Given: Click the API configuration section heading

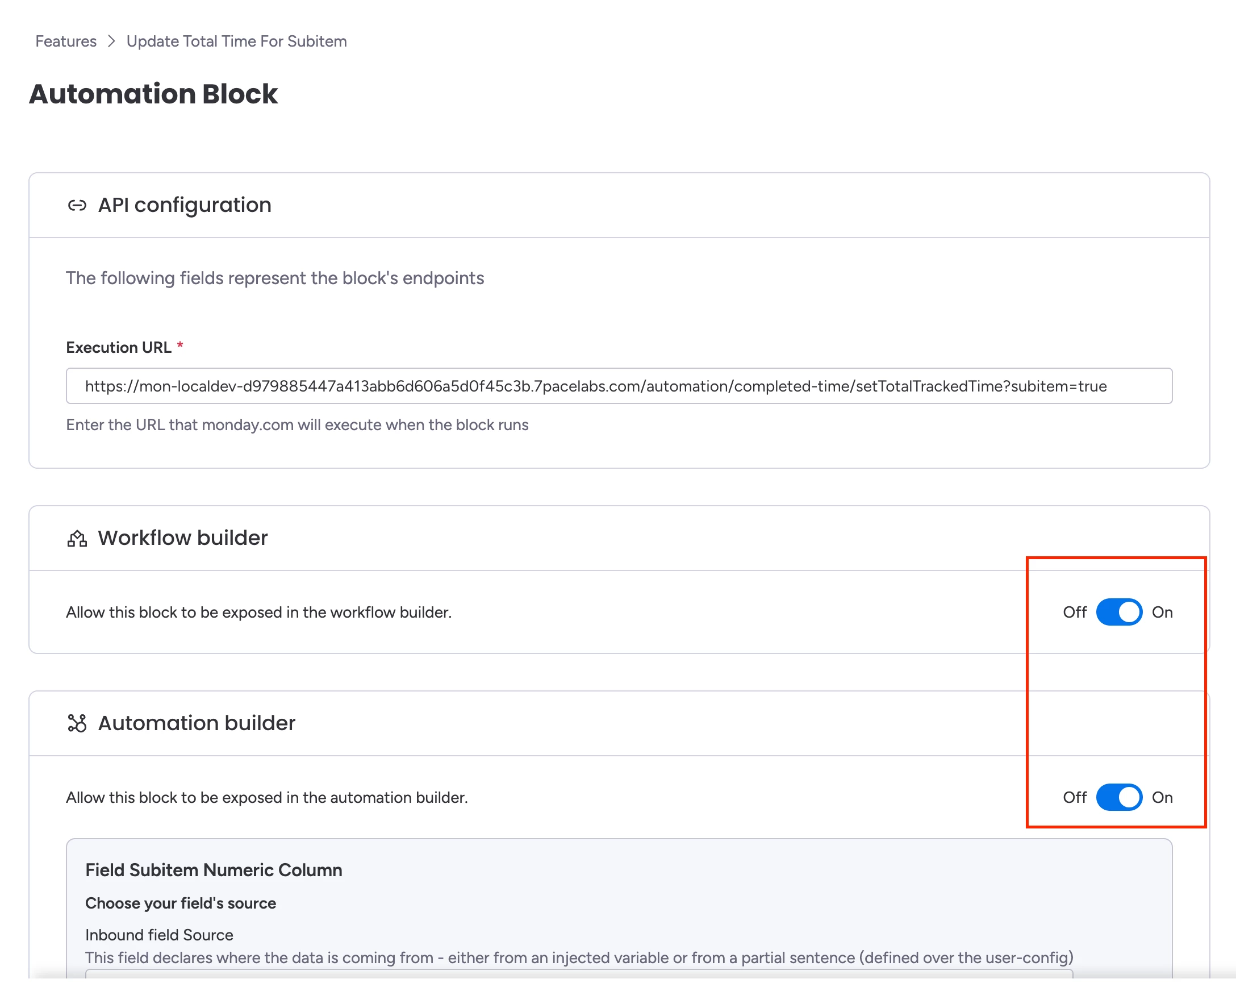Looking at the screenshot, I should pyautogui.click(x=185, y=205).
